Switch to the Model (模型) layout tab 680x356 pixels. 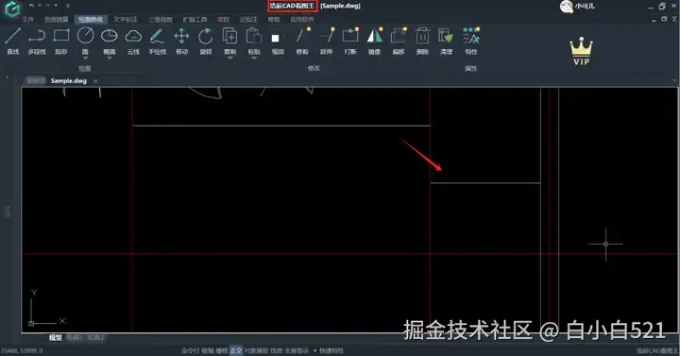coord(55,337)
